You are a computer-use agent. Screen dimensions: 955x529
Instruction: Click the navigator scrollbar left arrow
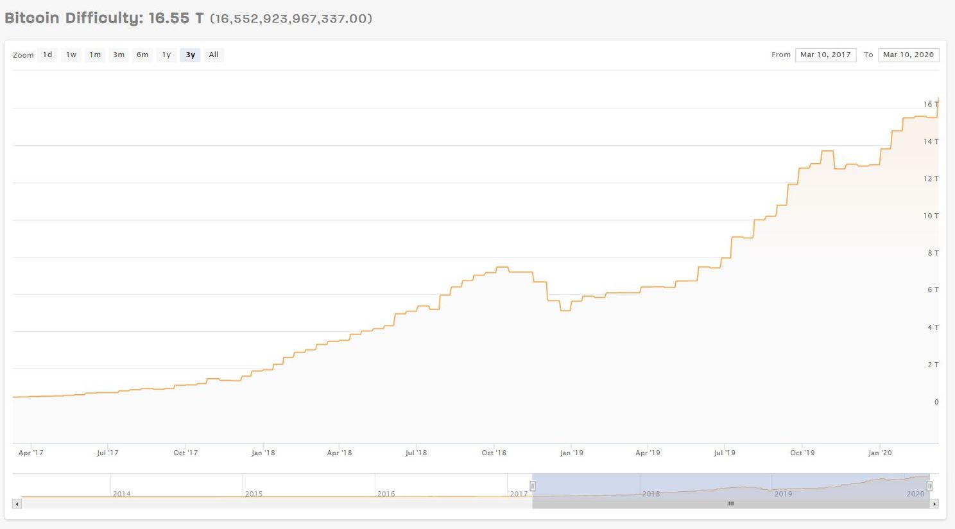(x=17, y=504)
